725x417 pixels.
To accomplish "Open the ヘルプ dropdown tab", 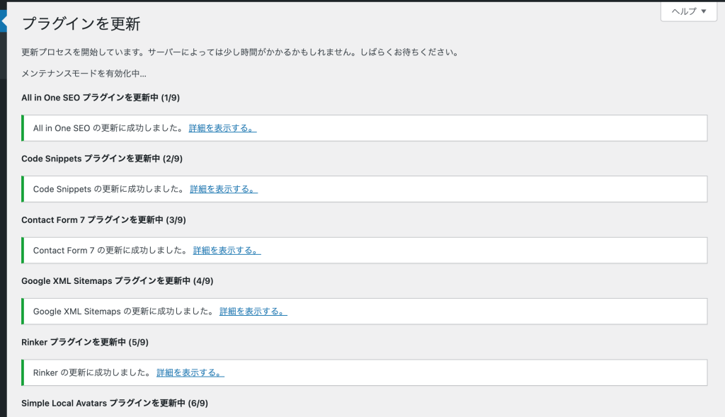I will click(x=688, y=11).
